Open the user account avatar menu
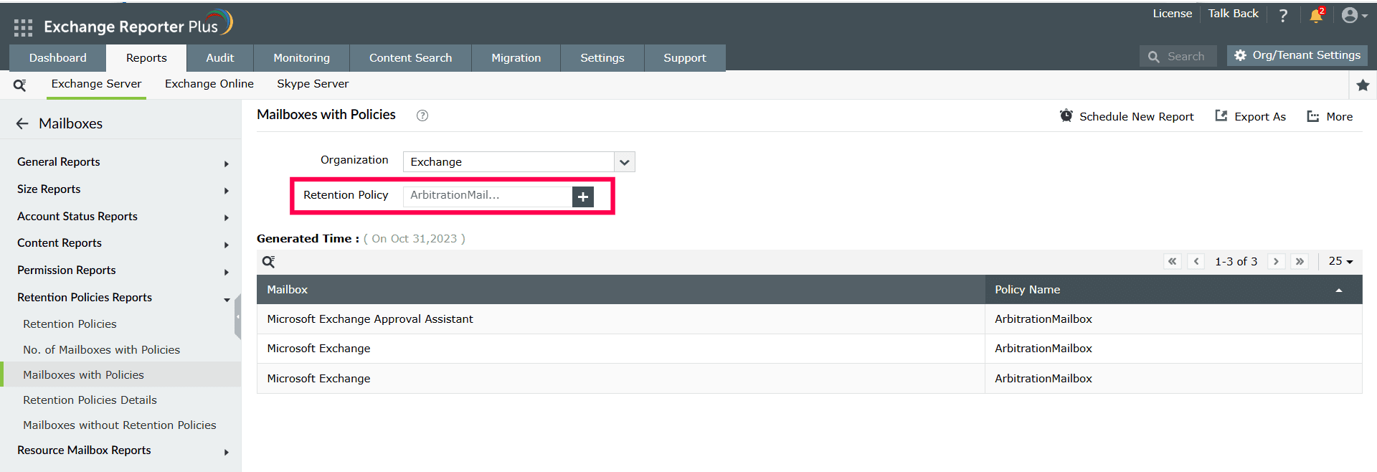The height and width of the screenshot is (472, 1377). [x=1354, y=15]
